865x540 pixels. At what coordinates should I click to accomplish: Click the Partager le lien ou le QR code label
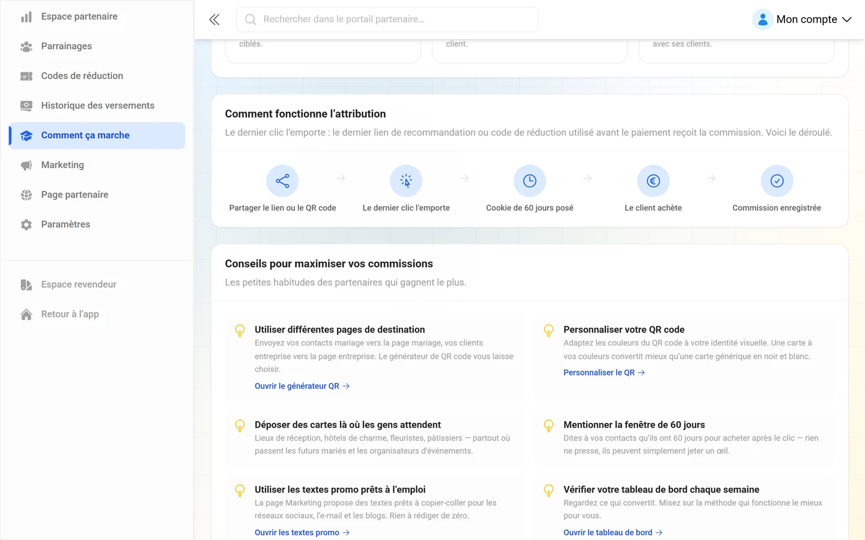coord(282,208)
